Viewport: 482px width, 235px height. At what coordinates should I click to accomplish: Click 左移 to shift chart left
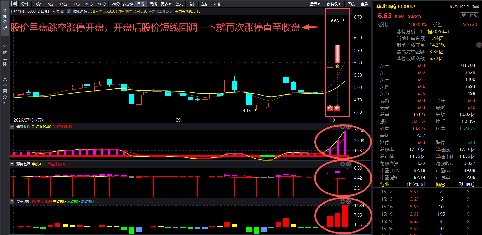[205, 4]
